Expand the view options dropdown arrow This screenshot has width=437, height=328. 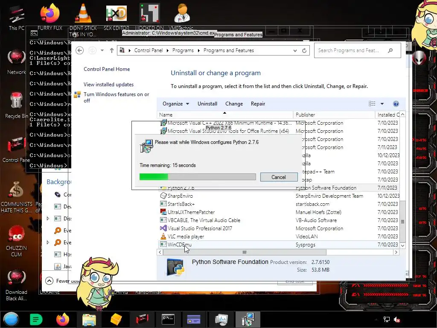(382, 104)
